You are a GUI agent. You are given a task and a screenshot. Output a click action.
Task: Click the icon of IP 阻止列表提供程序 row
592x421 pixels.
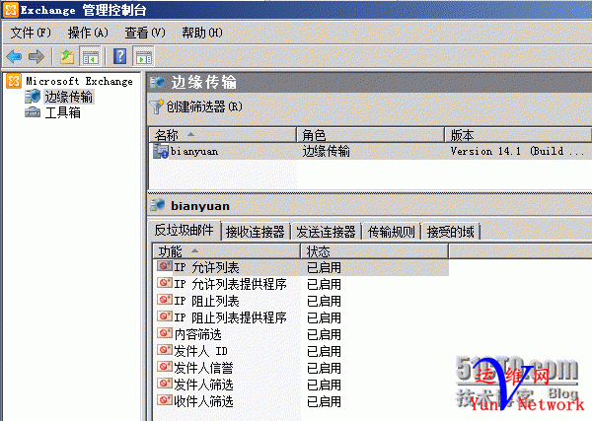[x=165, y=316]
